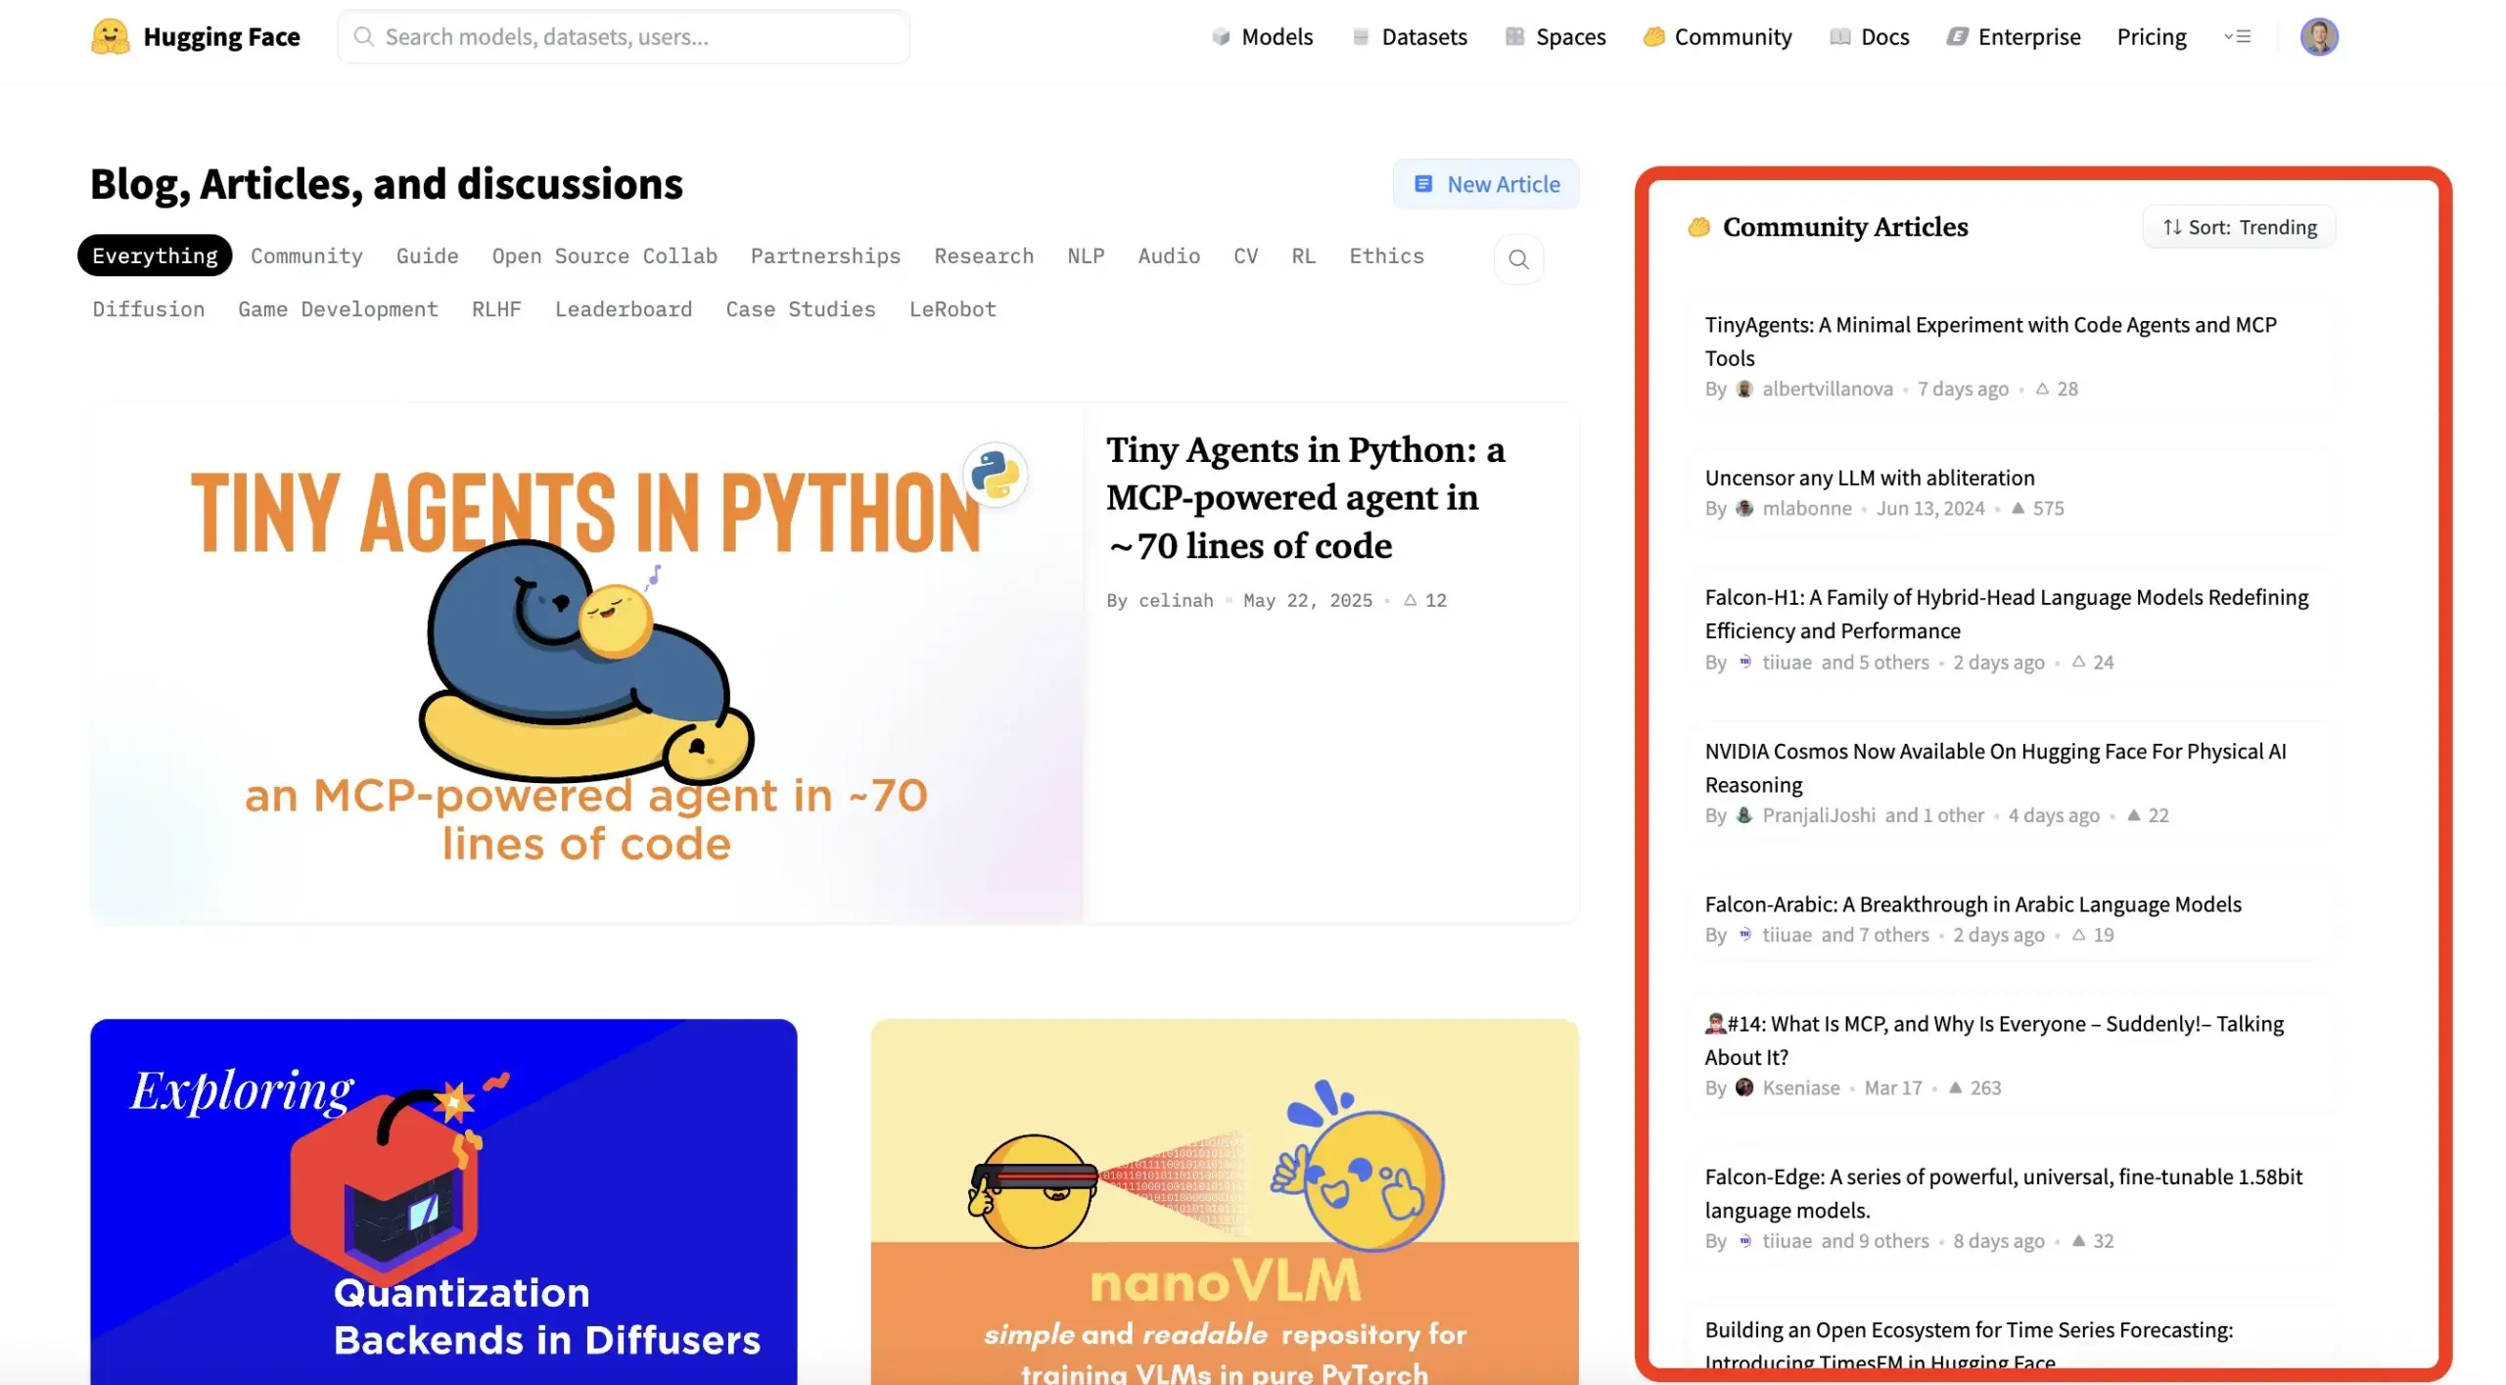
Task: Open nanoVLM article thumbnail
Action: coord(1225,1202)
